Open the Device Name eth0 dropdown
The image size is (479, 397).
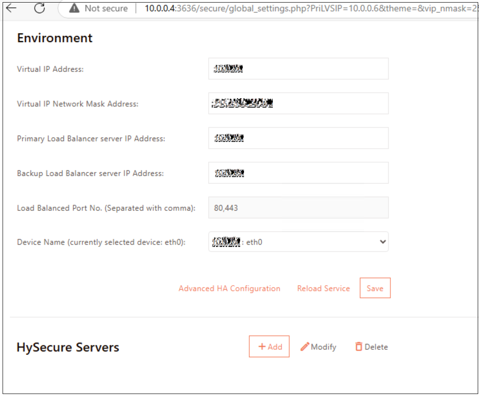(298, 242)
